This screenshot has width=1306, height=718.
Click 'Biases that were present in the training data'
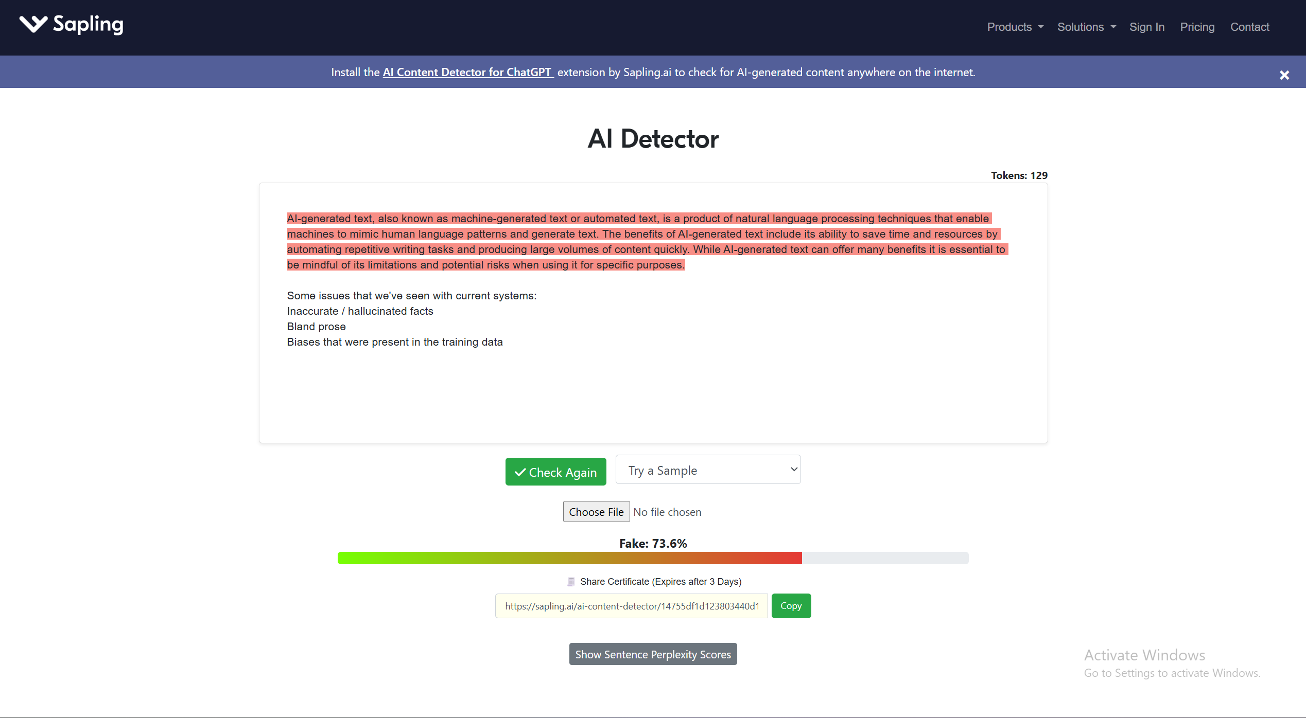click(x=395, y=342)
